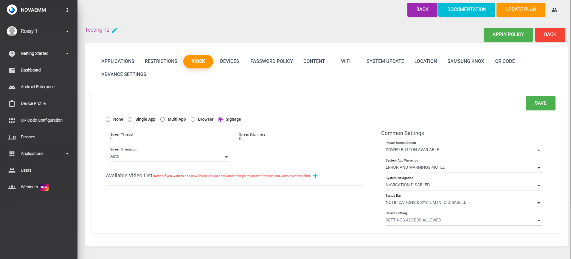Select the Signage radio button
The height and width of the screenshot is (259, 571).
coord(220,120)
